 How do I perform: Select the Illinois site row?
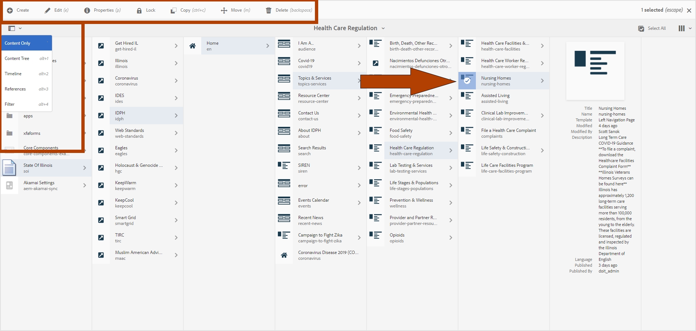point(138,63)
